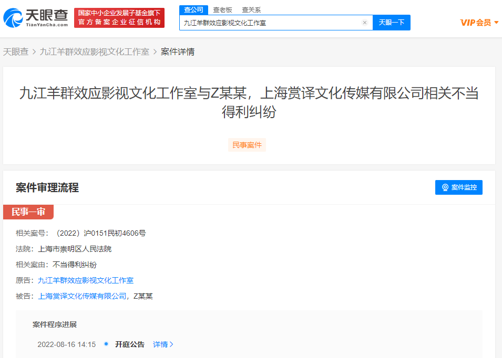Click the blue timeline dot for 开庭公告

[x=106, y=344]
